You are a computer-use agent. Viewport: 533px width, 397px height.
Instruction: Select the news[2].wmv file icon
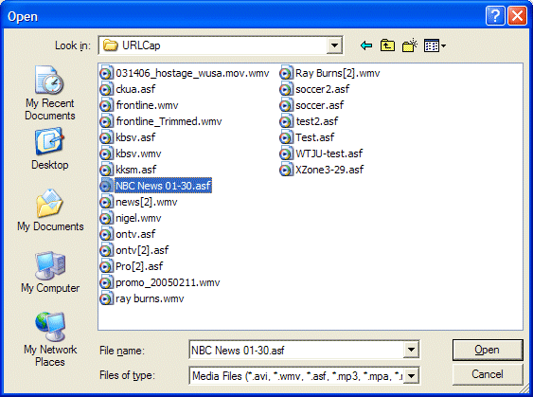[106, 202]
